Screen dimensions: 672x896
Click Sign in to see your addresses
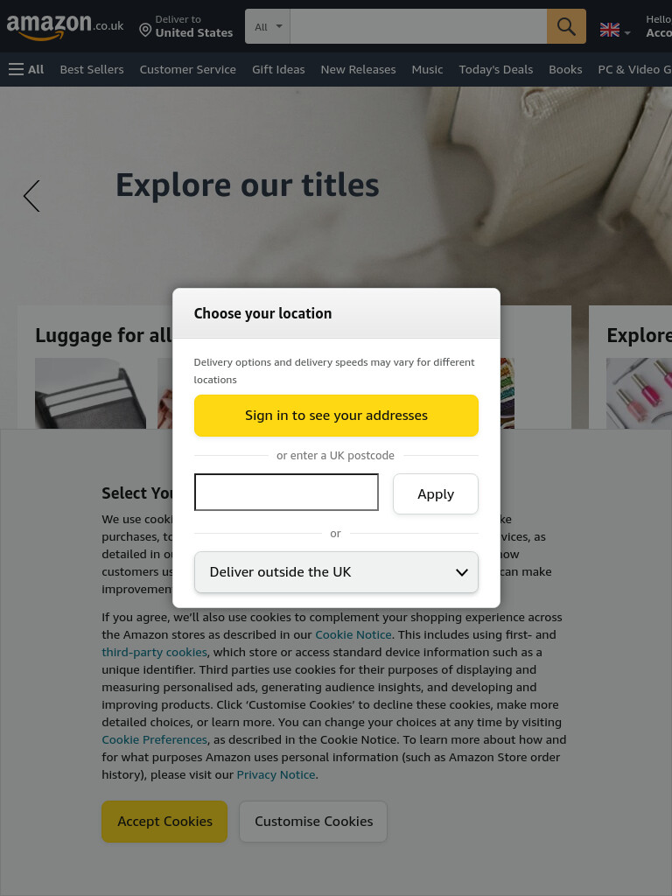point(336,416)
